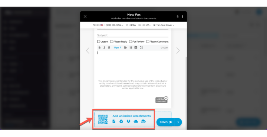Viewport: 267px width, 137px height.
Task: Check the Please Reply checkbox
Action: (x=112, y=41)
